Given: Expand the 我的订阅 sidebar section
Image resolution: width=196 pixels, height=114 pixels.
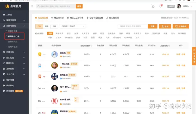Looking at the screenshot, I should (24, 74).
